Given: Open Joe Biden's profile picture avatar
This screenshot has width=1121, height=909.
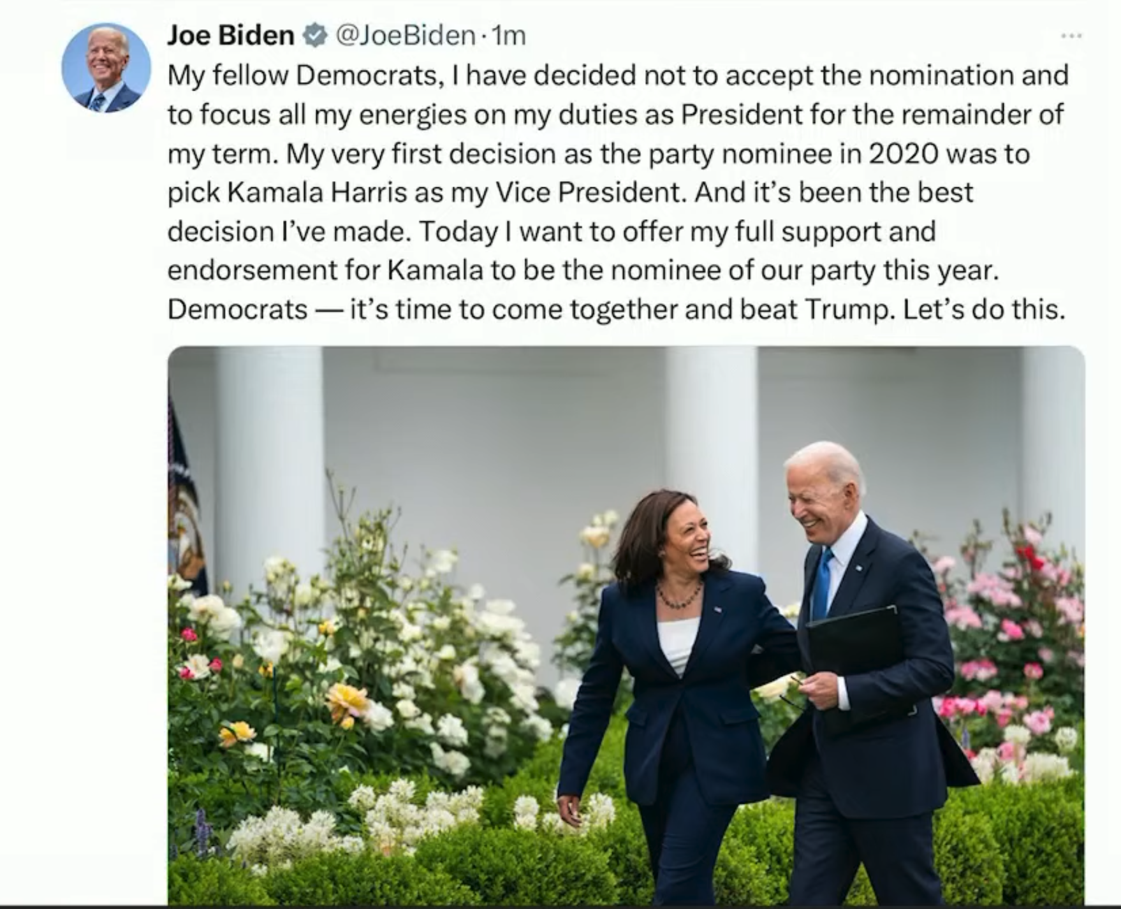Looking at the screenshot, I should tap(106, 68).
